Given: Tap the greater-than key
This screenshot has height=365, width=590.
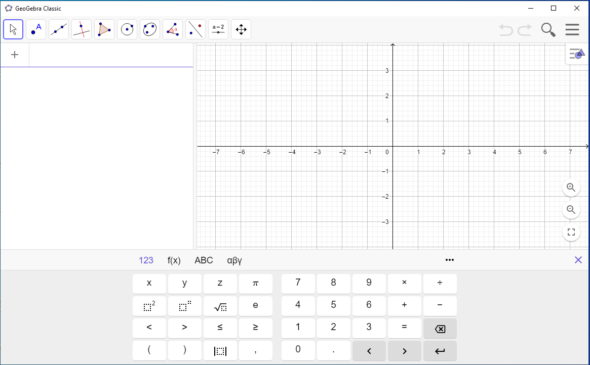Looking at the screenshot, I should tap(185, 328).
